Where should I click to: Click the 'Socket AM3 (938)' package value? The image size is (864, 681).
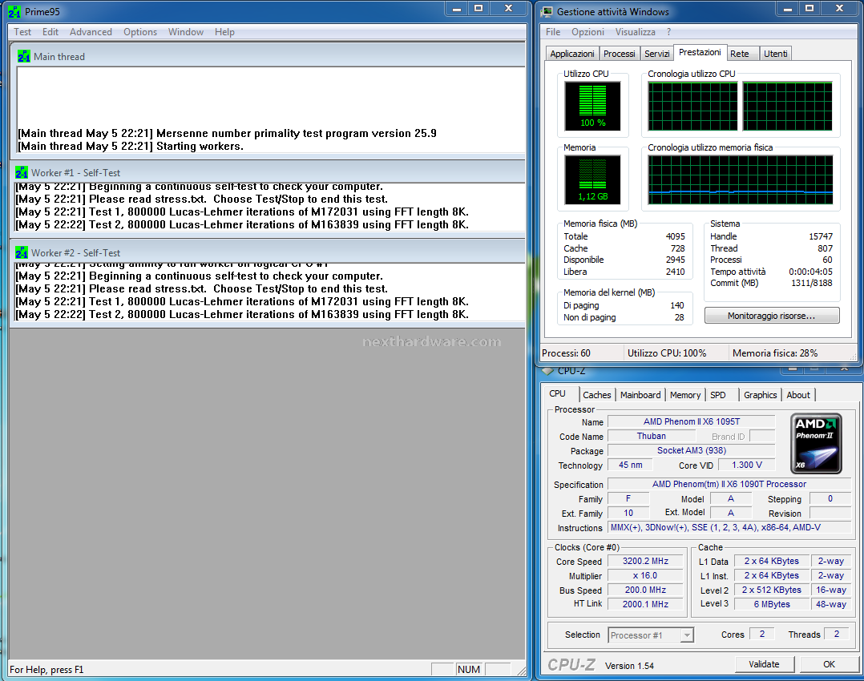pos(692,450)
